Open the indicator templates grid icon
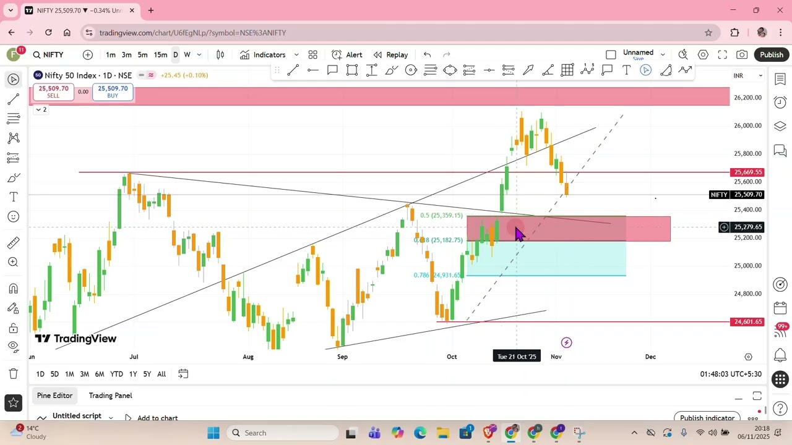Viewport: 792px width, 445px height. pos(313,55)
